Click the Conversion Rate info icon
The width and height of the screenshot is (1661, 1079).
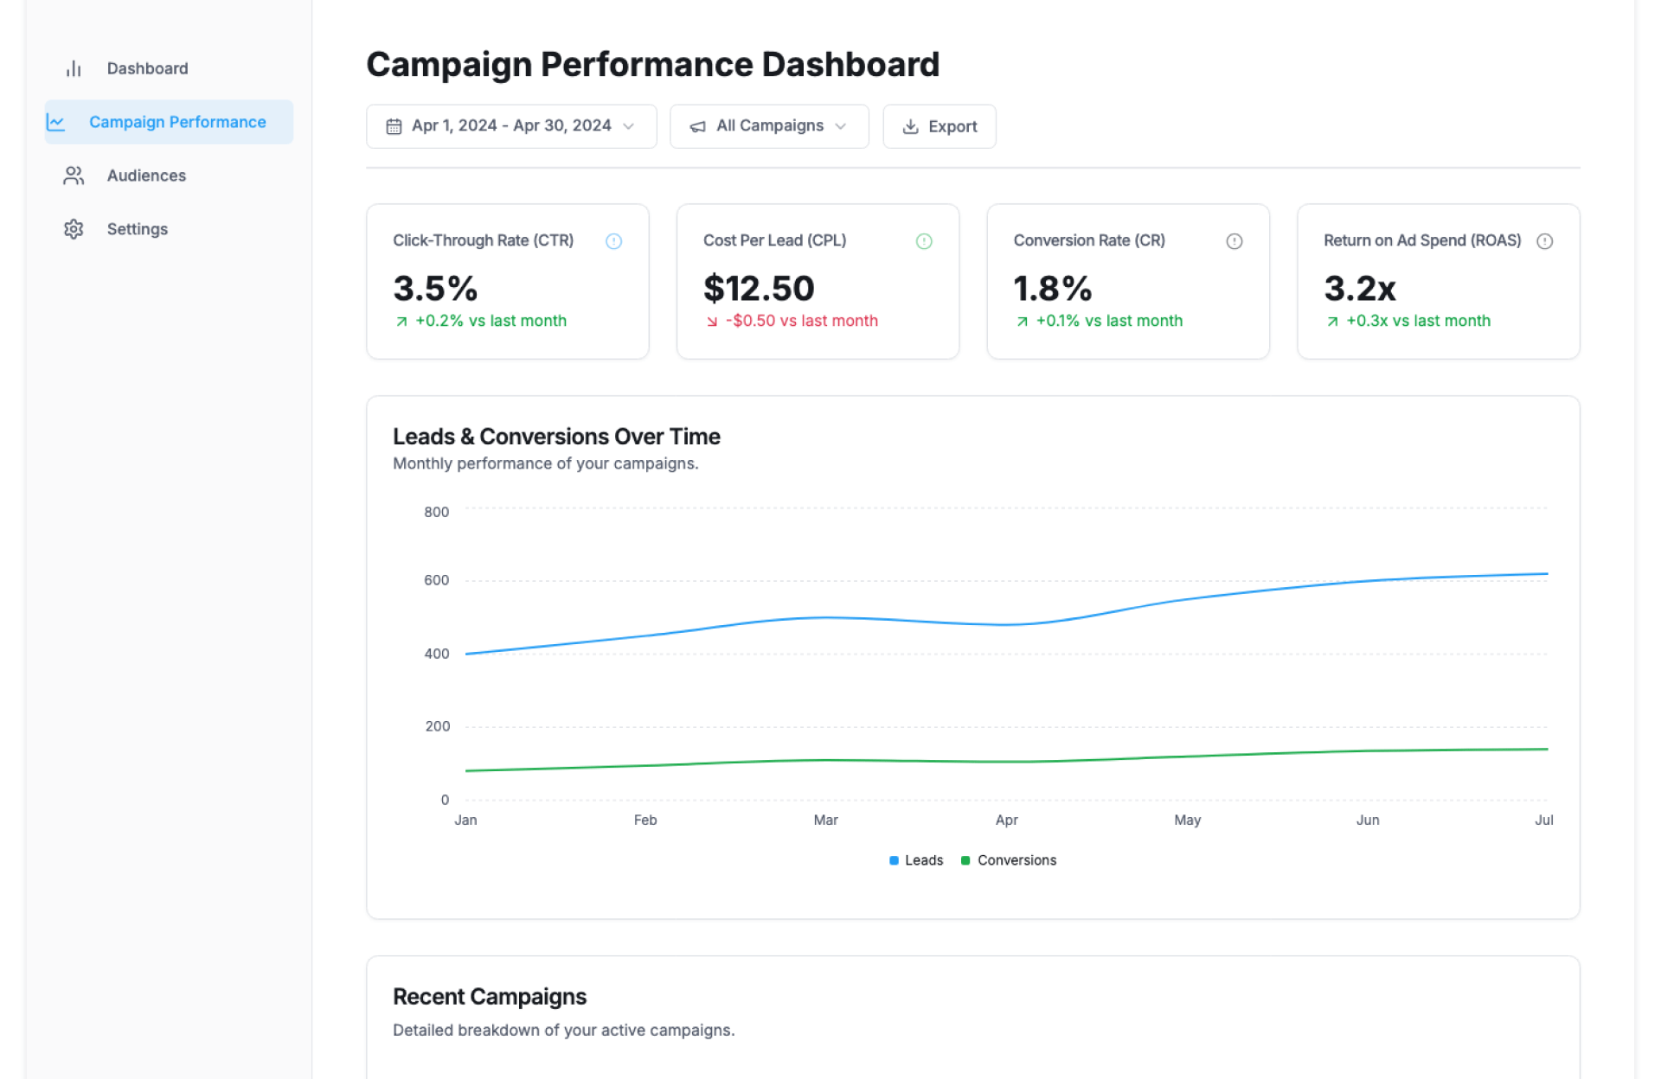[1235, 241]
